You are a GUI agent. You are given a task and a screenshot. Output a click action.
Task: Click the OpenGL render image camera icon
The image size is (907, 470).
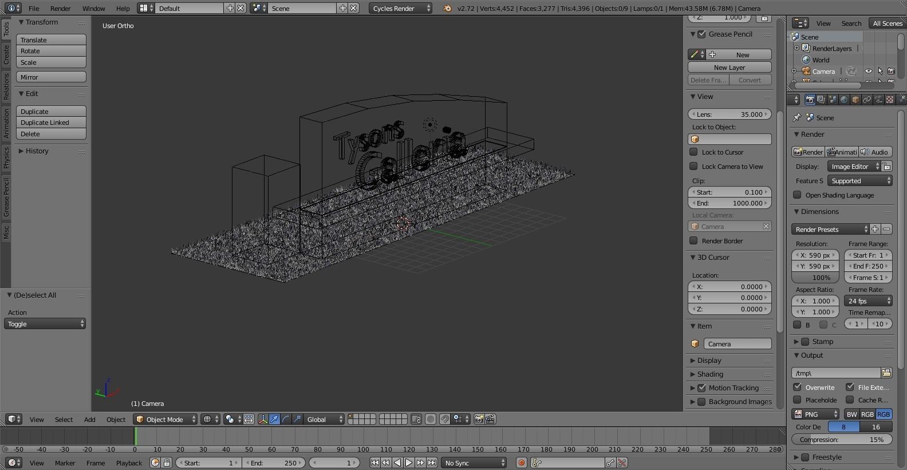pyautogui.click(x=479, y=419)
